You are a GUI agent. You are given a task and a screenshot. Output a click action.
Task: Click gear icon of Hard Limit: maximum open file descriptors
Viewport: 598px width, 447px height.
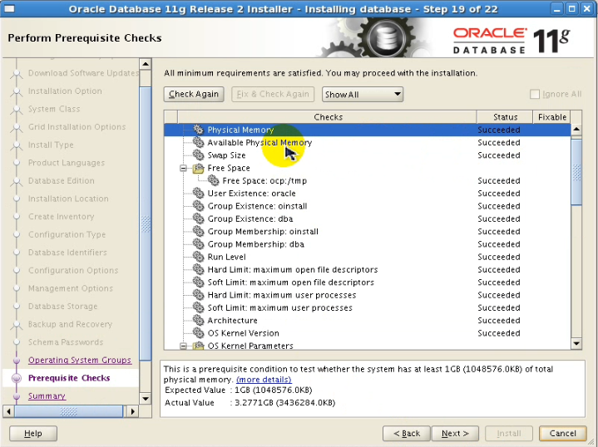tap(198, 269)
